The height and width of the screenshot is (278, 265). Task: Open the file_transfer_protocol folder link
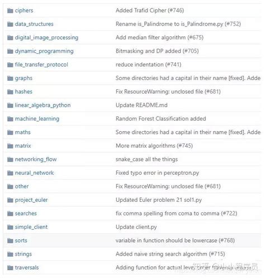[41, 64]
